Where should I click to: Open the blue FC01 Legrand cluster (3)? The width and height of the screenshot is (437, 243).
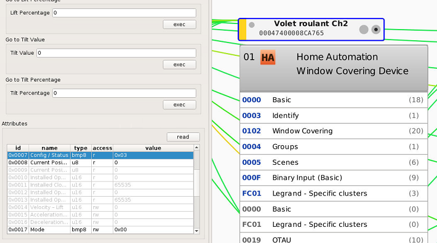point(333,193)
